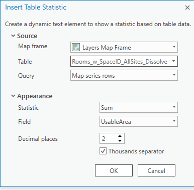
Task: Click OK to insert the statistic
Action: click(114, 170)
